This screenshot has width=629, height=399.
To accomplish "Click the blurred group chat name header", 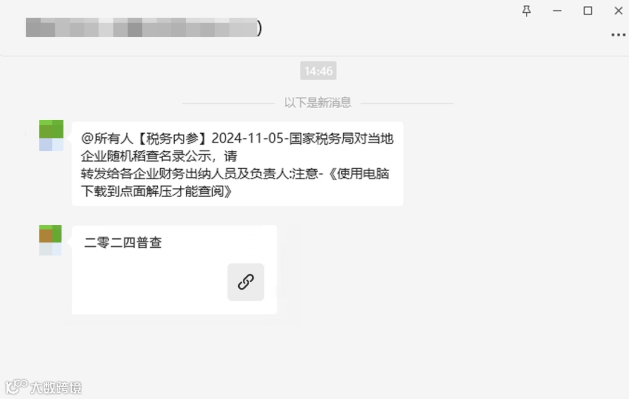I will (141, 28).
